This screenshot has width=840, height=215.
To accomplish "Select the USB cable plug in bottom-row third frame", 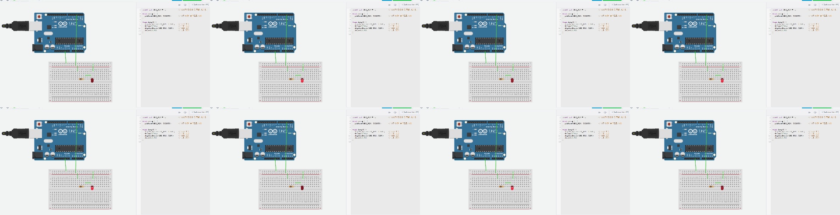I will pyautogui.click(x=441, y=133).
